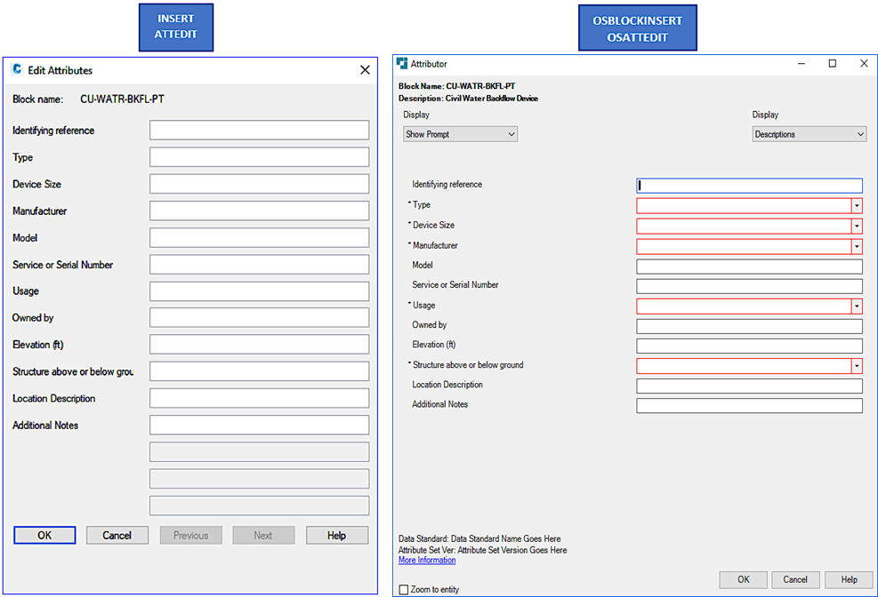Image resolution: width=878 pixels, height=597 pixels.
Task: Open the Descriptions display dropdown
Action: click(x=810, y=134)
